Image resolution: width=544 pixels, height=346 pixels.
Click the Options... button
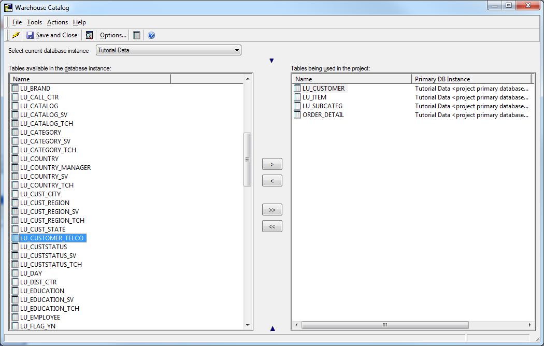(113, 35)
